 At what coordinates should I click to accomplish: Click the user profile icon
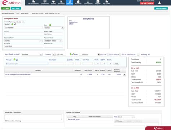click(x=159, y=3)
